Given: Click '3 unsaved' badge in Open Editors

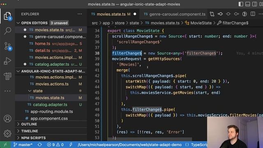Looking at the screenshot, I should 59,23.
